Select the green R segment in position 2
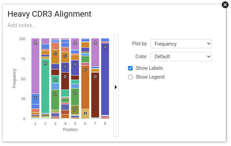Viewport: 231px width, 146px height. click(x=45, y=86)
